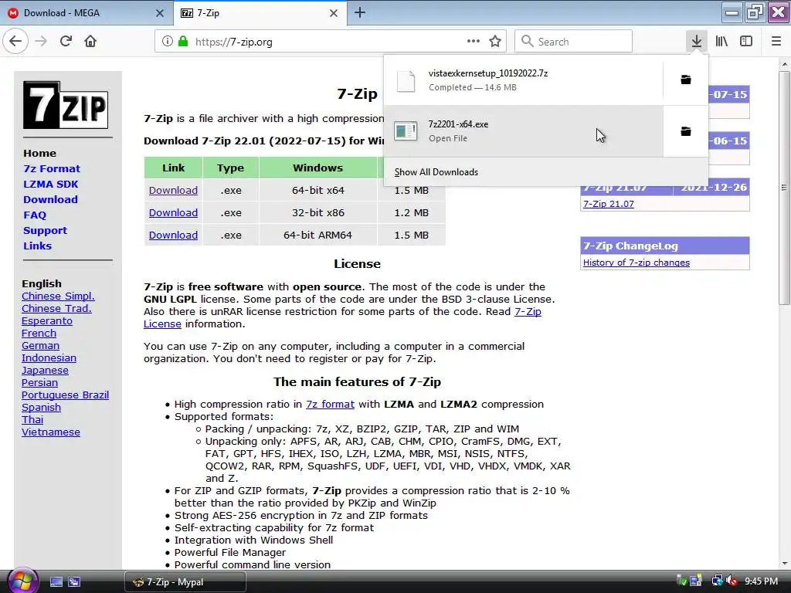Screen dimensions: 791x593
Task: Click the green padlock security icon
Action: (183, 42)
